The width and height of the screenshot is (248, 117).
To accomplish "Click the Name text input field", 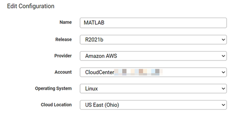I will 153,23.
